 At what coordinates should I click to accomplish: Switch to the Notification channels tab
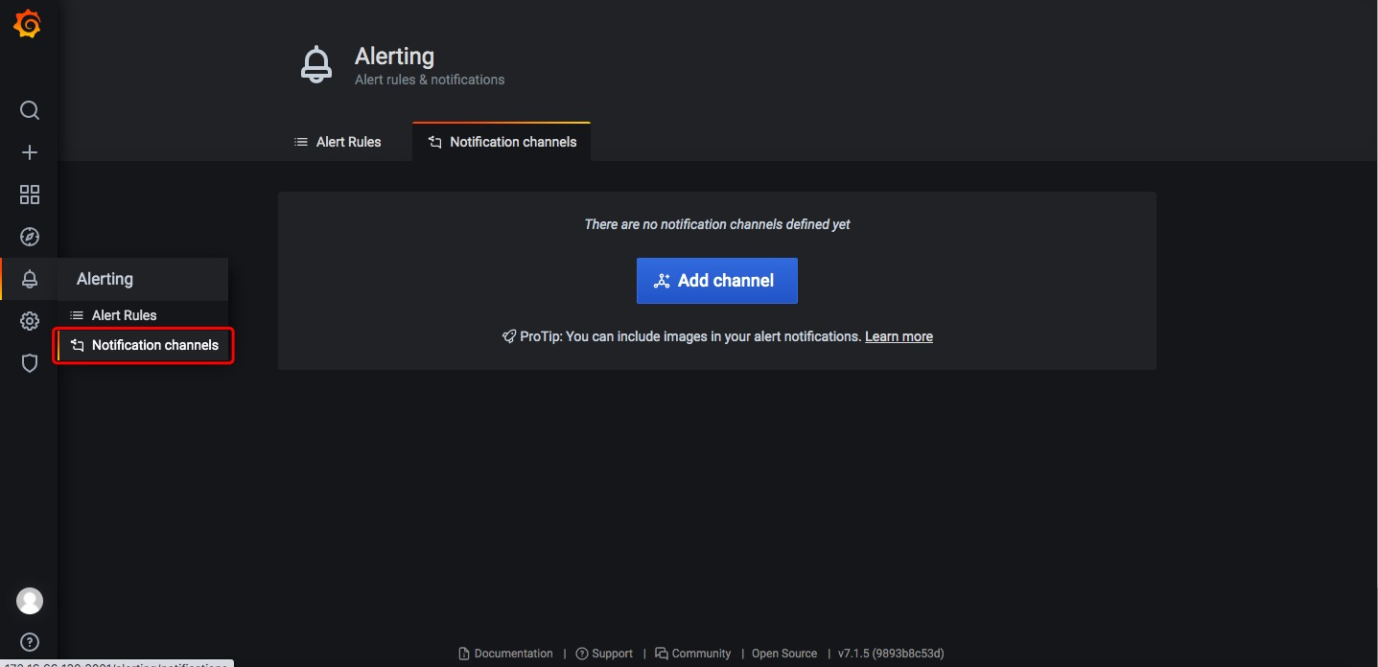coord(502,142)
